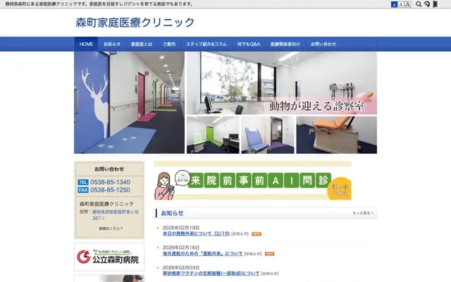This screenshot has height=282, width=451.
Task: Open the 何でもQ&A menu item
Action: coord(249,44)
